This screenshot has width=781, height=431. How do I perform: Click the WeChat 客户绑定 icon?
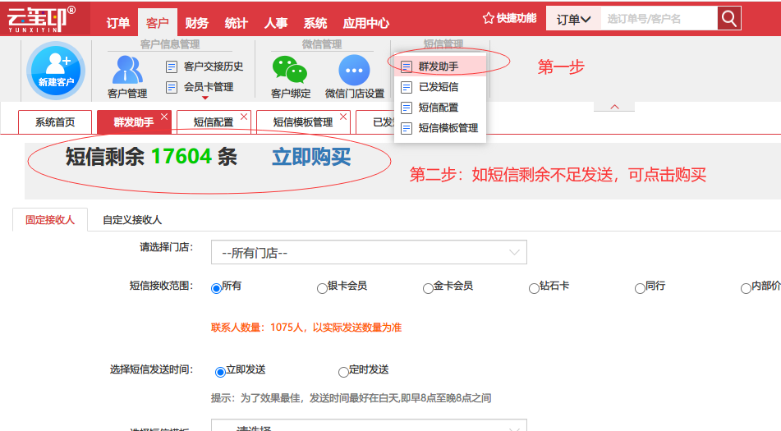point(290,70)
